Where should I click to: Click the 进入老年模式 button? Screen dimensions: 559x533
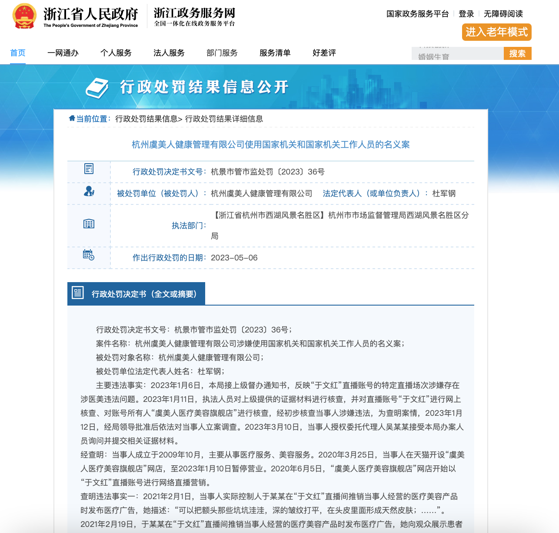pos(497,32)
